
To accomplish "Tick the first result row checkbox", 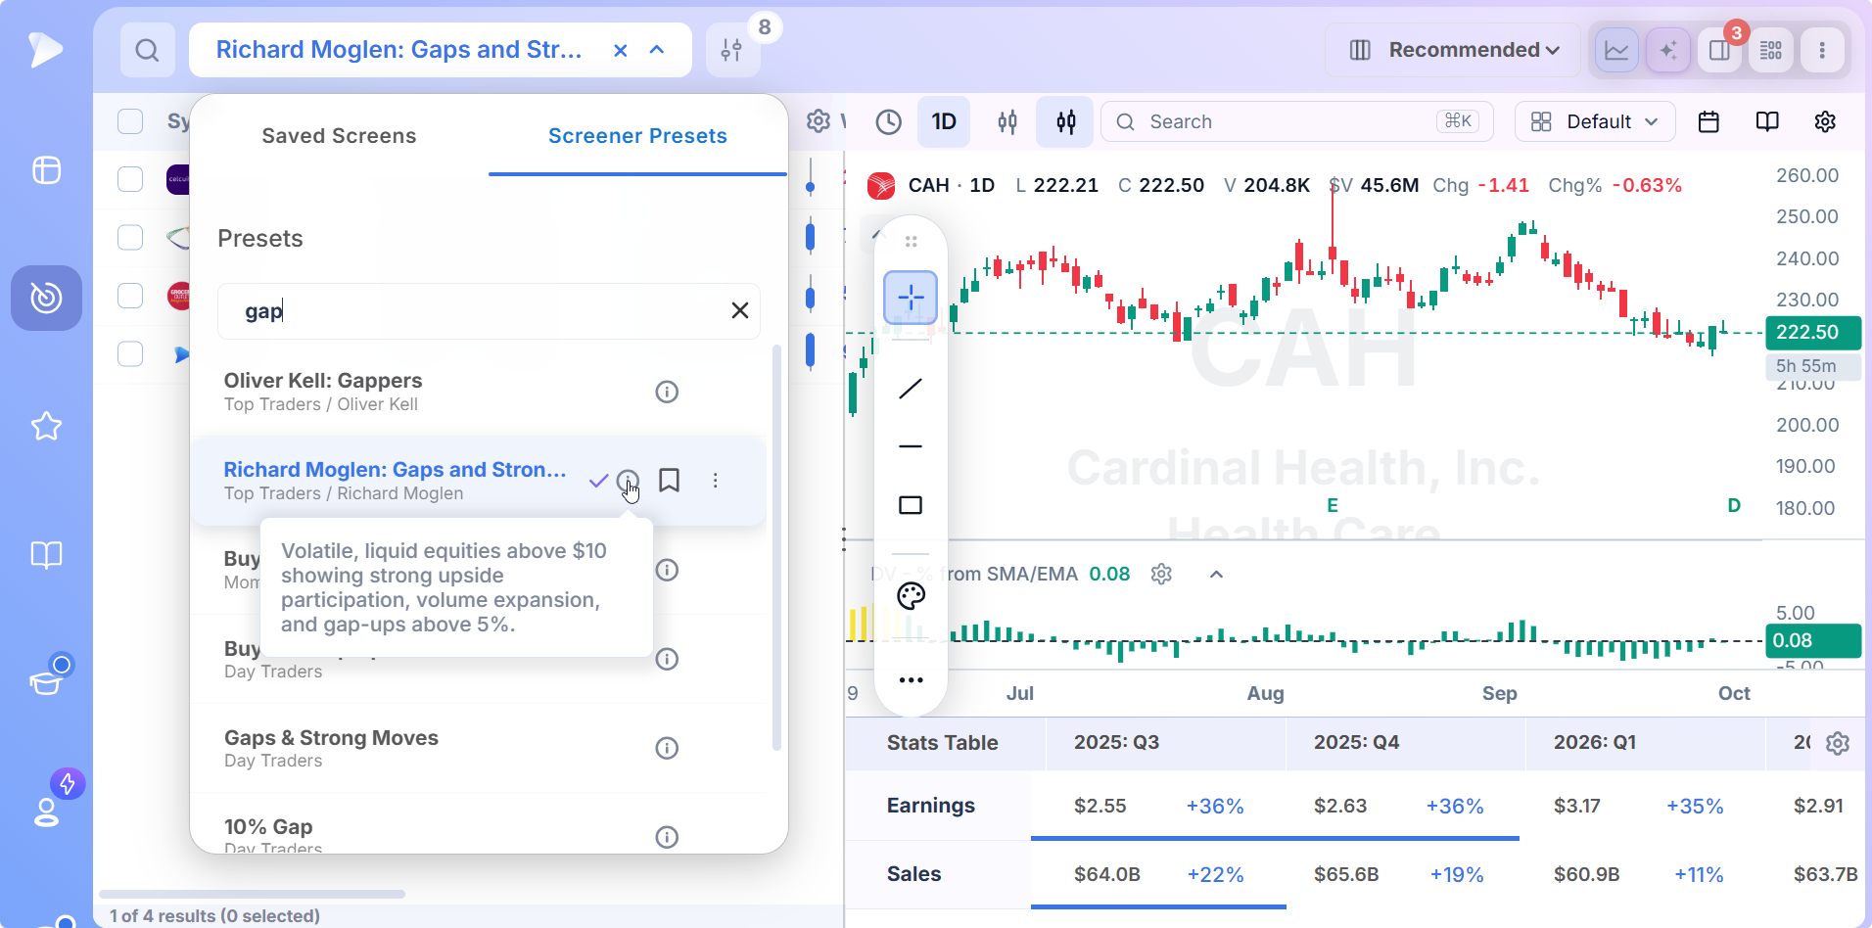I will click(130, 179).
